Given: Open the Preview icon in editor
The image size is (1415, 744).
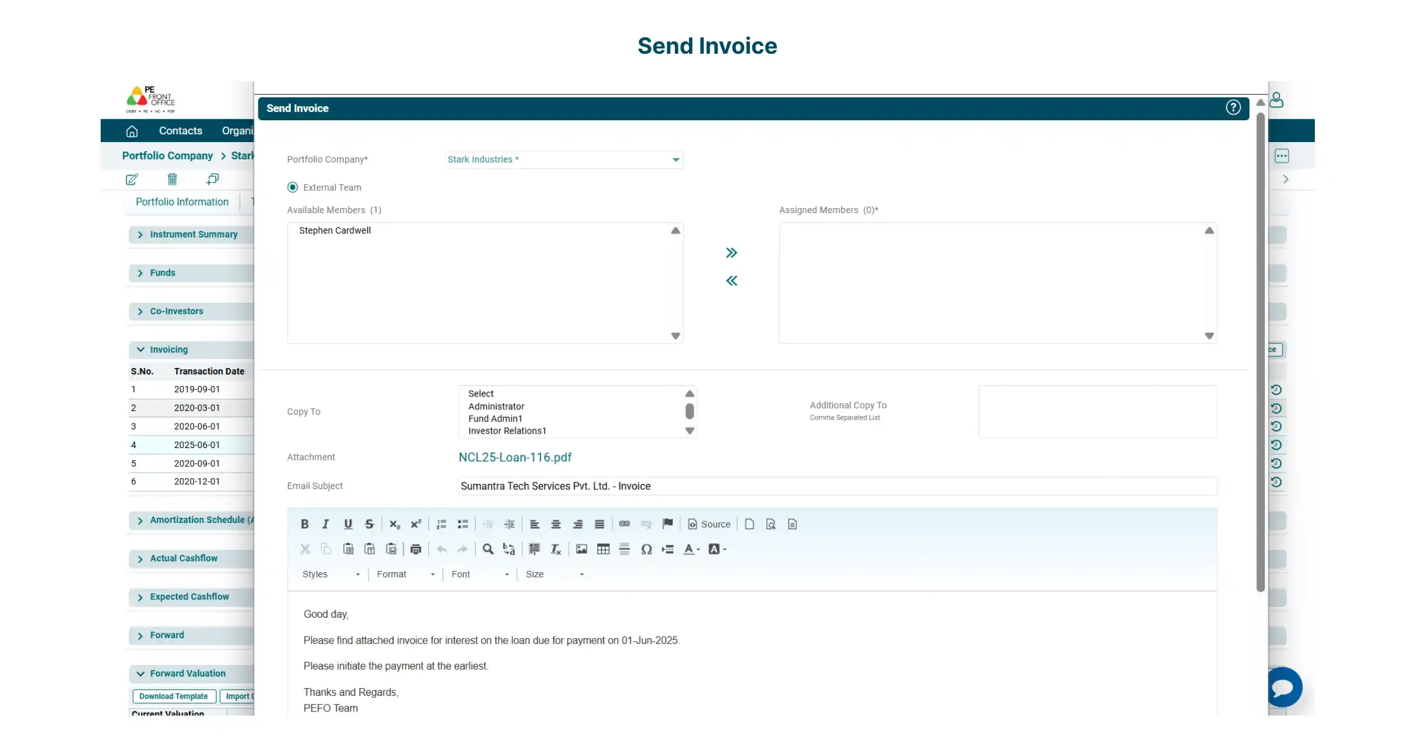Looking at the screenshot, I should pos(771,524).
